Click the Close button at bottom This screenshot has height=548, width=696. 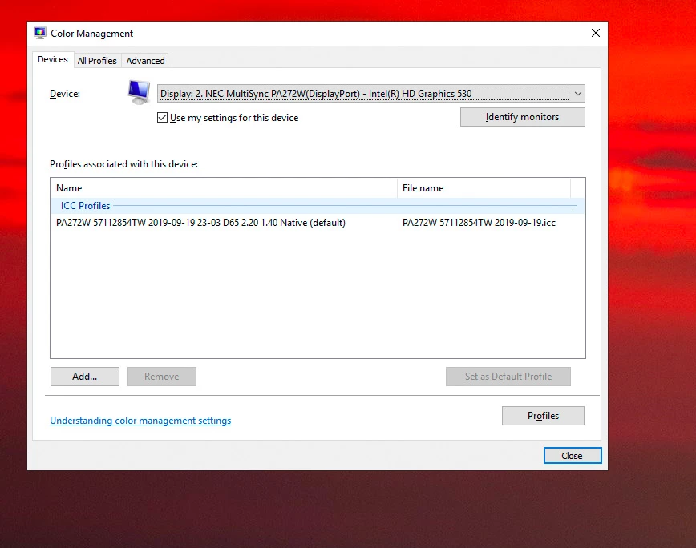point(573,456)
